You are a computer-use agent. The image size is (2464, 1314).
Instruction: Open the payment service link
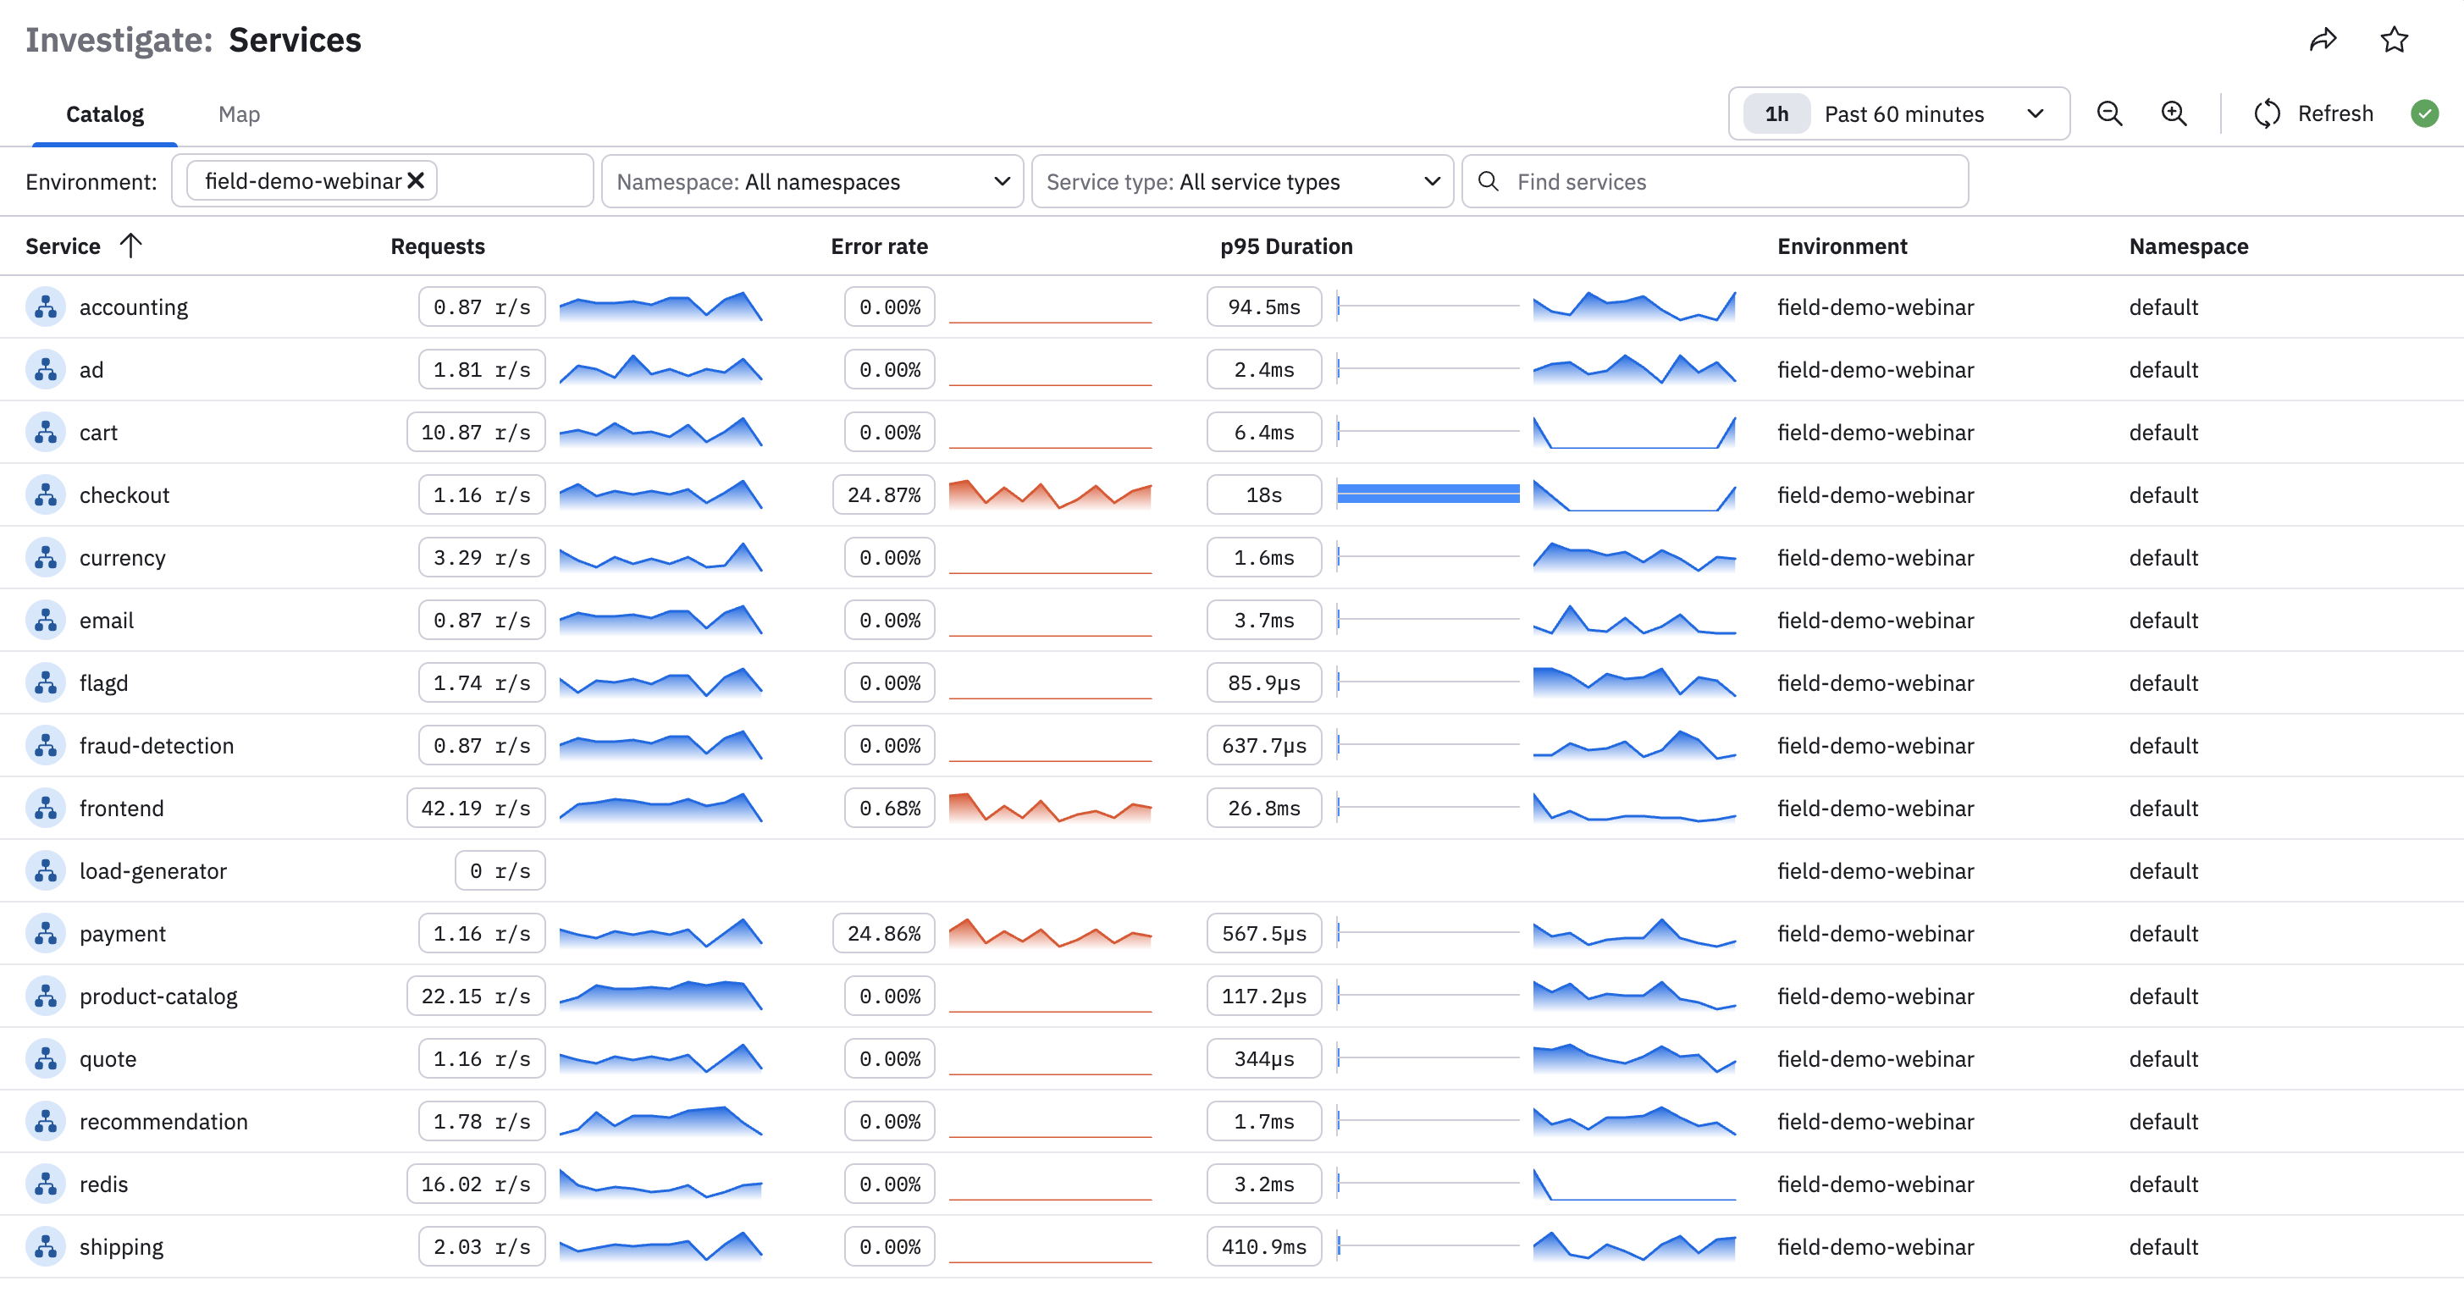123,933
